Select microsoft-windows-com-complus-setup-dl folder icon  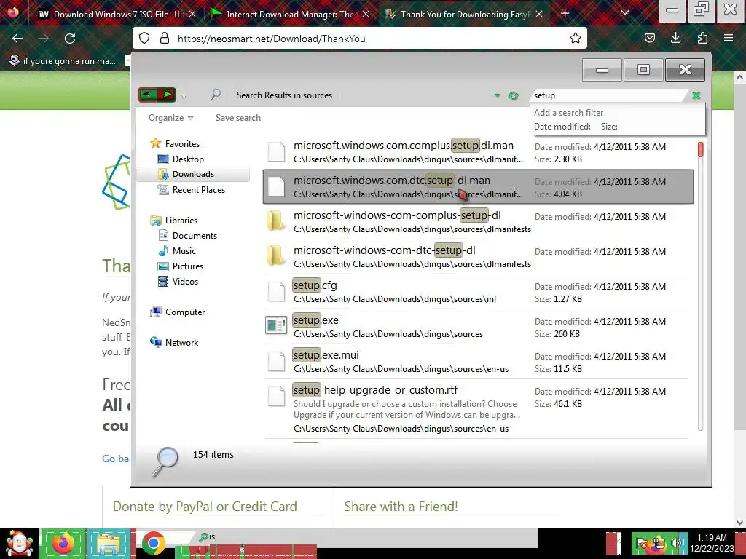(276, 221)
